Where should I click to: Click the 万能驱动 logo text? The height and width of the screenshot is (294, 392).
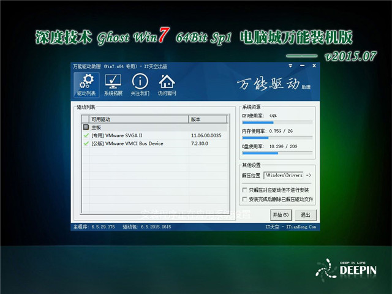click(274, 84)
